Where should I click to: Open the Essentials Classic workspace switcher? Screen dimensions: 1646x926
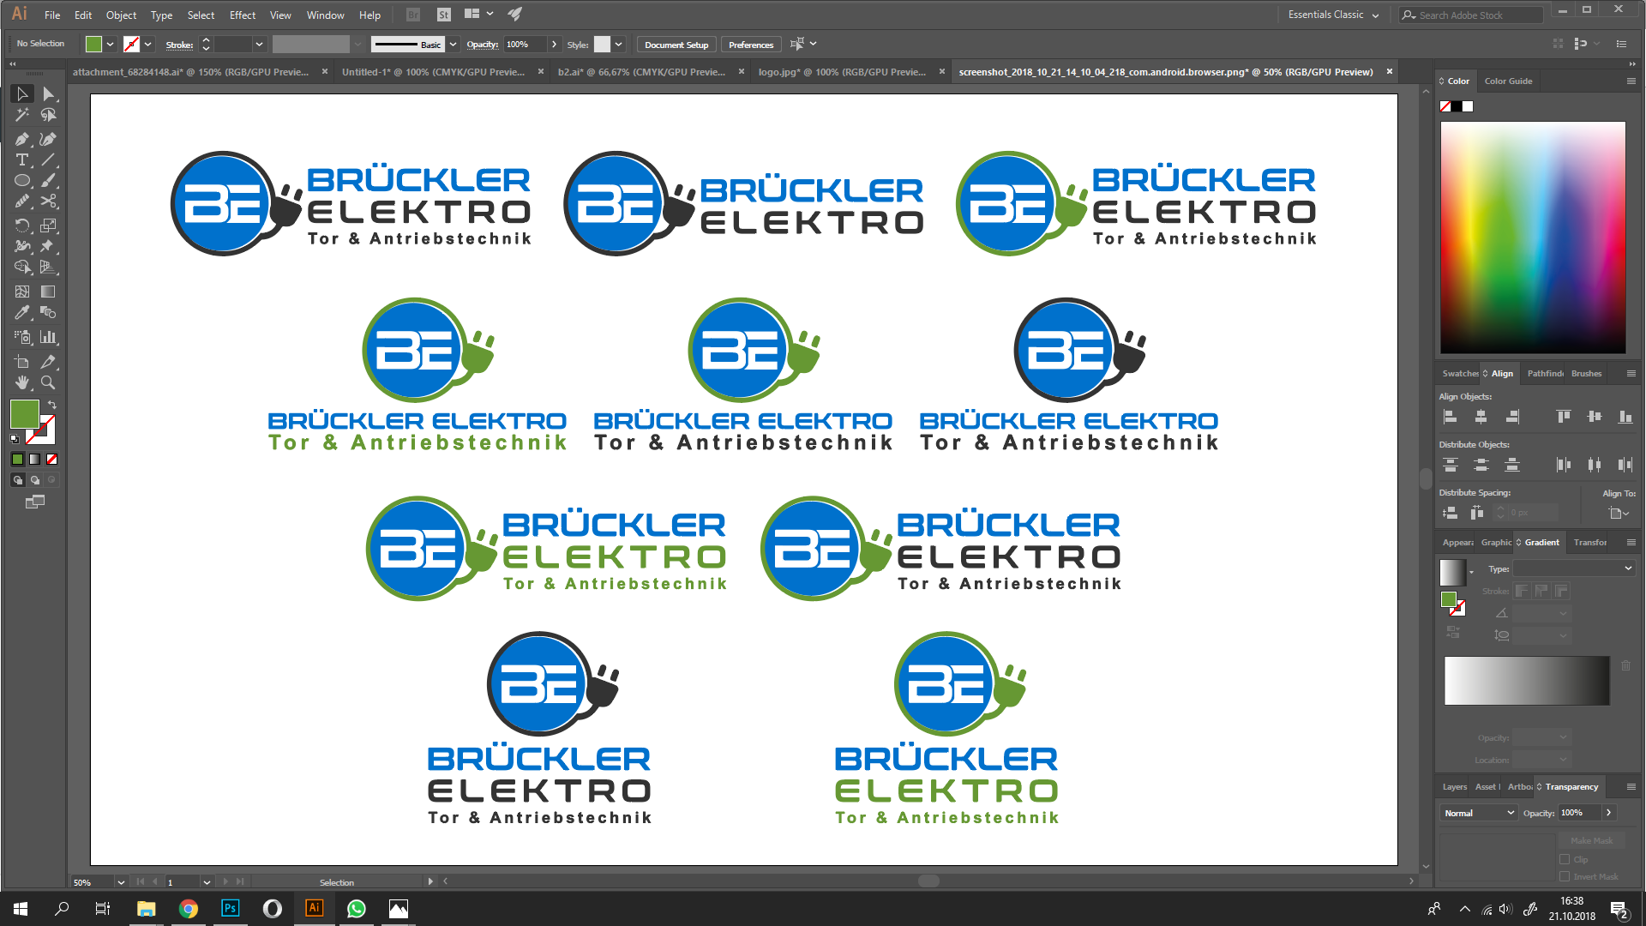pos(1333,15)
